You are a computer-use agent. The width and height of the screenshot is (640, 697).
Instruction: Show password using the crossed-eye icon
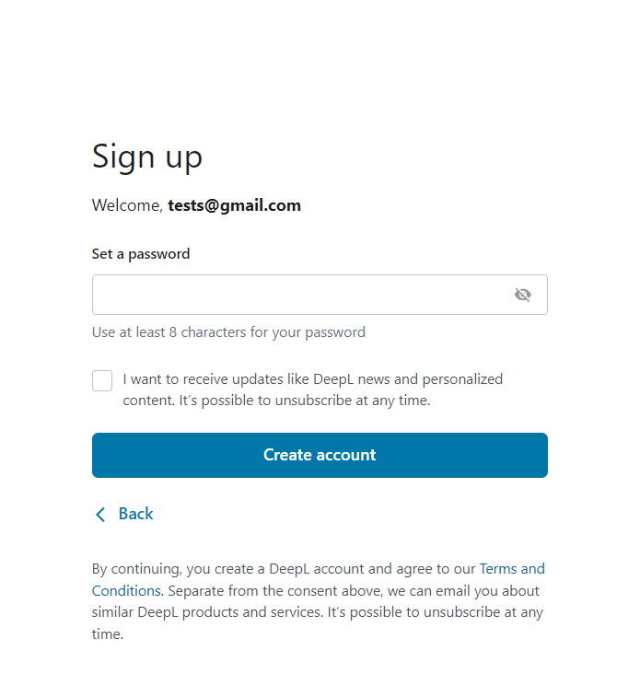point(522,295)
